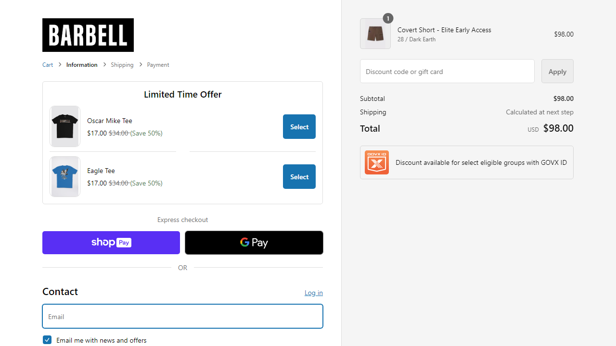Select the Oscar Mike Tee offer
616x346 pixels.
point(299,126)
